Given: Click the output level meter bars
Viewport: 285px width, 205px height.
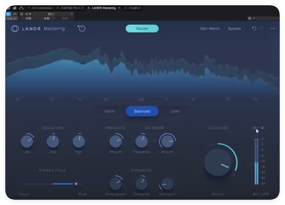Looking at the screenshot, I should click(x=256, y=162).
